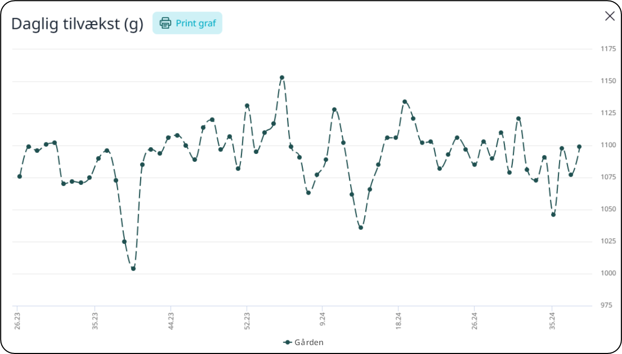Click x-axis week label 9.24
Screen dimensions: 622x354
pos(322,319)
